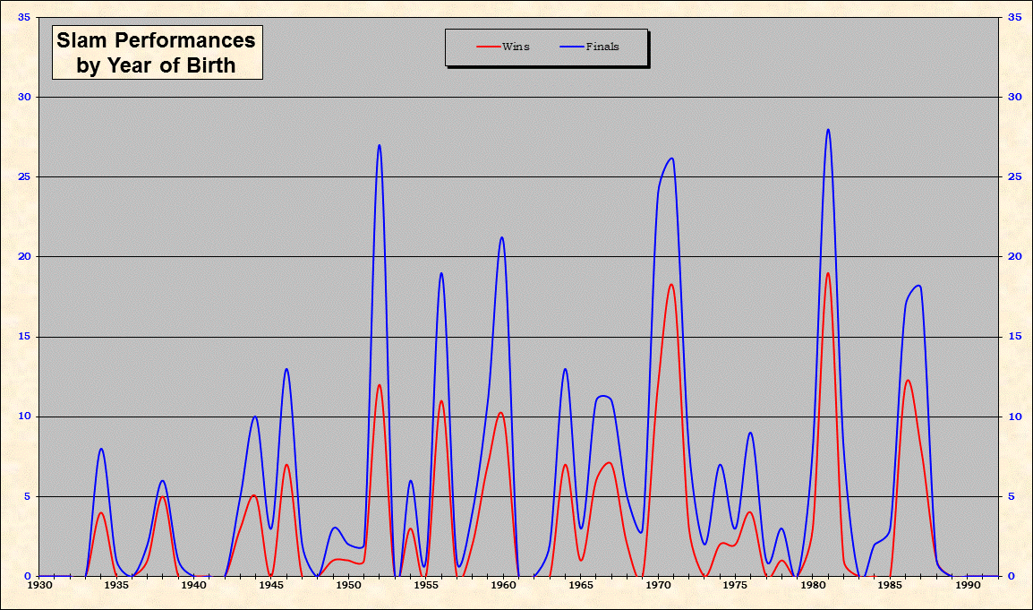1033x610 pixels.
Task: Select the red Wins peak at 1971
Action: click(671, 285)
